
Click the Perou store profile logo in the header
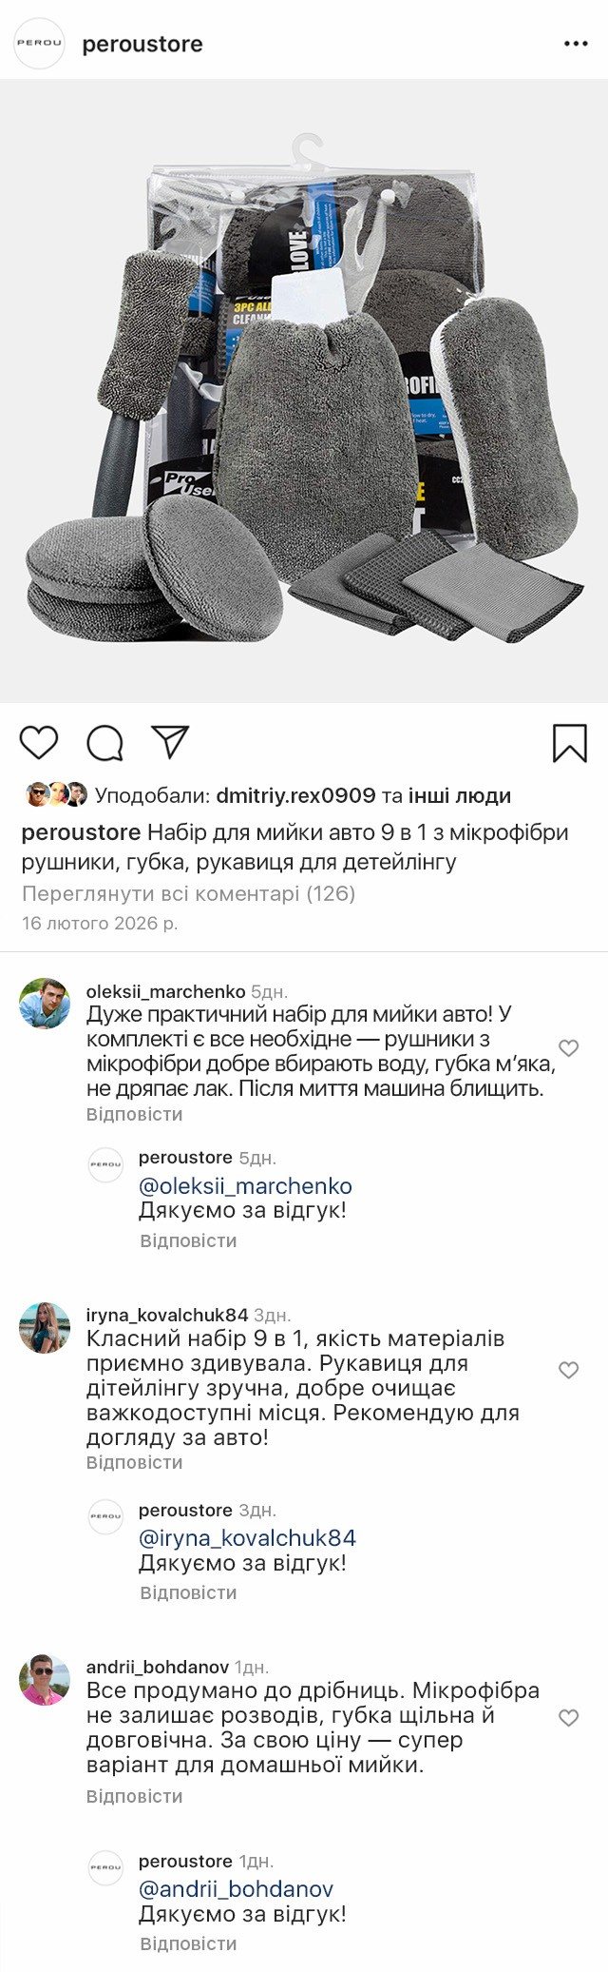(39, 44)
